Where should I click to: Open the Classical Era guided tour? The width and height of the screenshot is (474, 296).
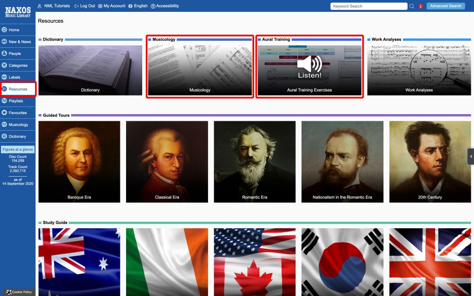(167, 162)
